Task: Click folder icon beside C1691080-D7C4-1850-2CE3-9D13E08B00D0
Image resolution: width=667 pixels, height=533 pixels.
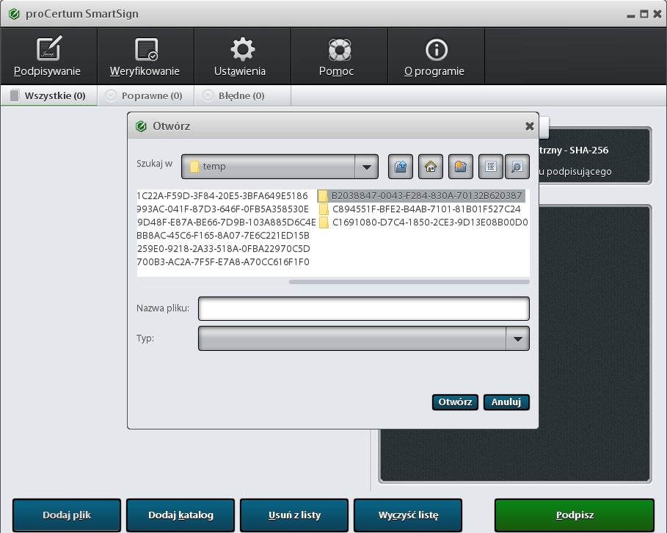Action: [x=324, y=222]
